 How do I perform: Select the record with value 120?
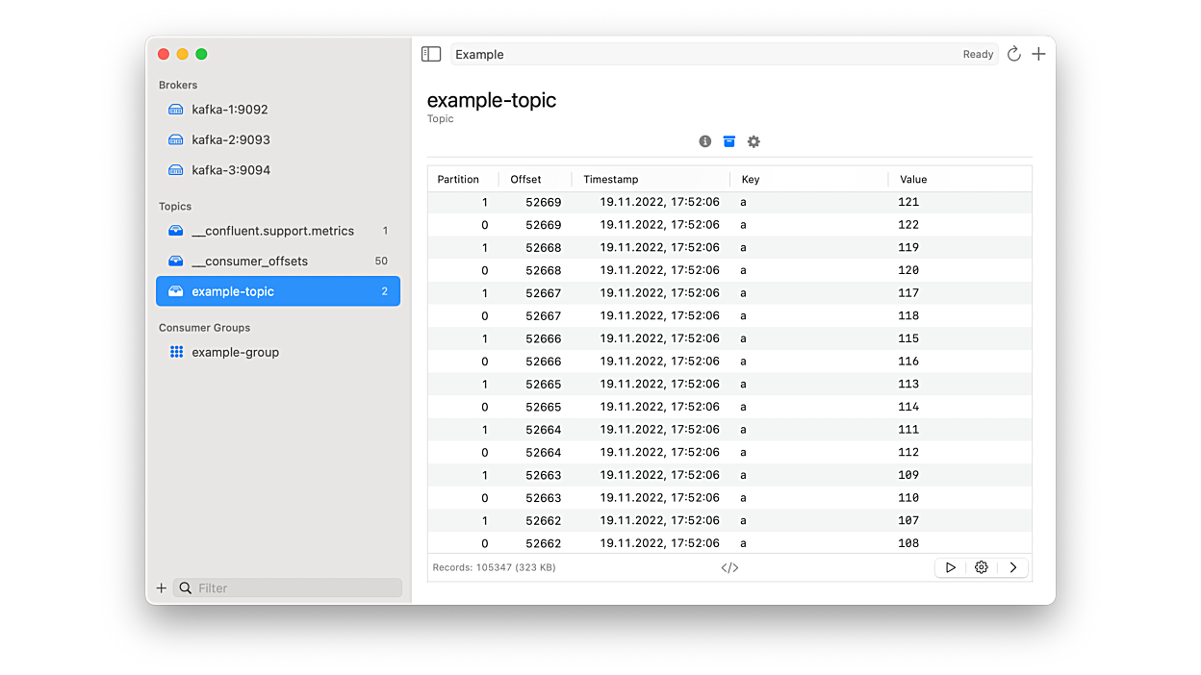729,270
